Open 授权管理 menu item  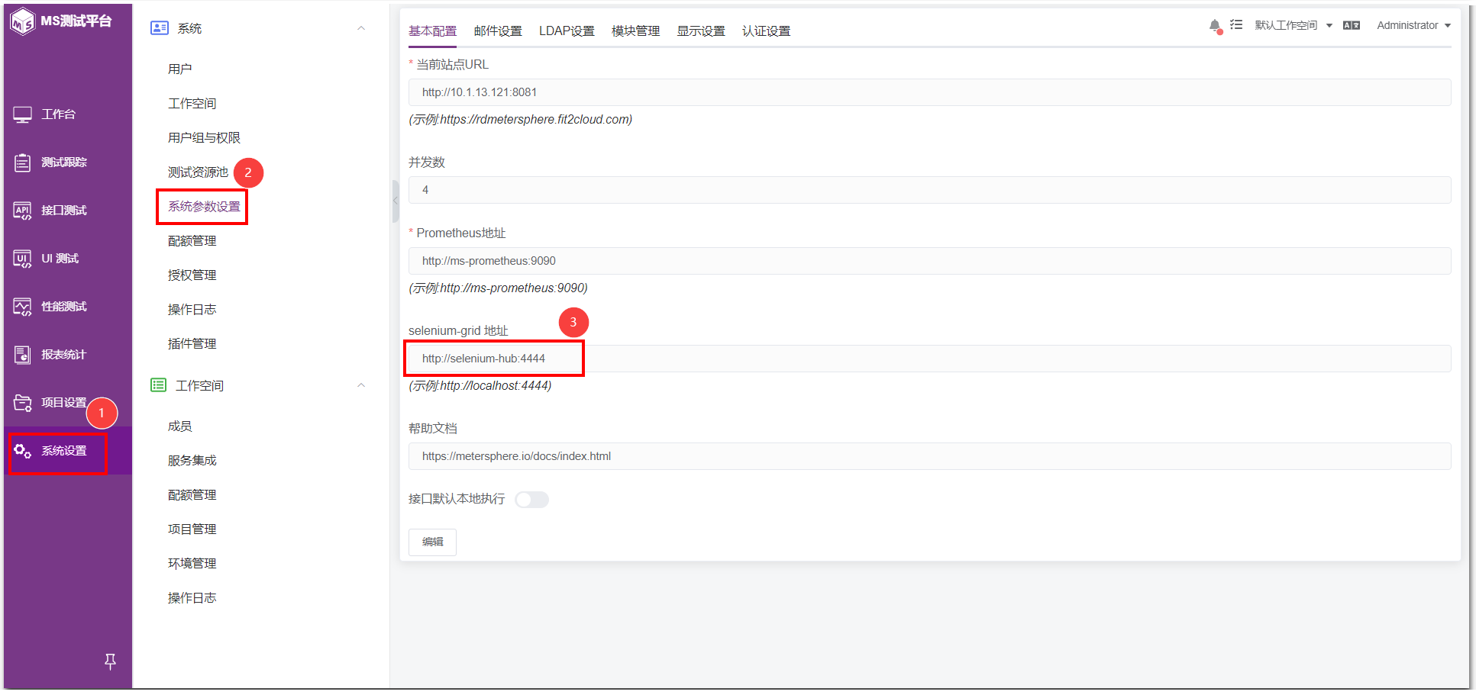(x=192, y=275)
